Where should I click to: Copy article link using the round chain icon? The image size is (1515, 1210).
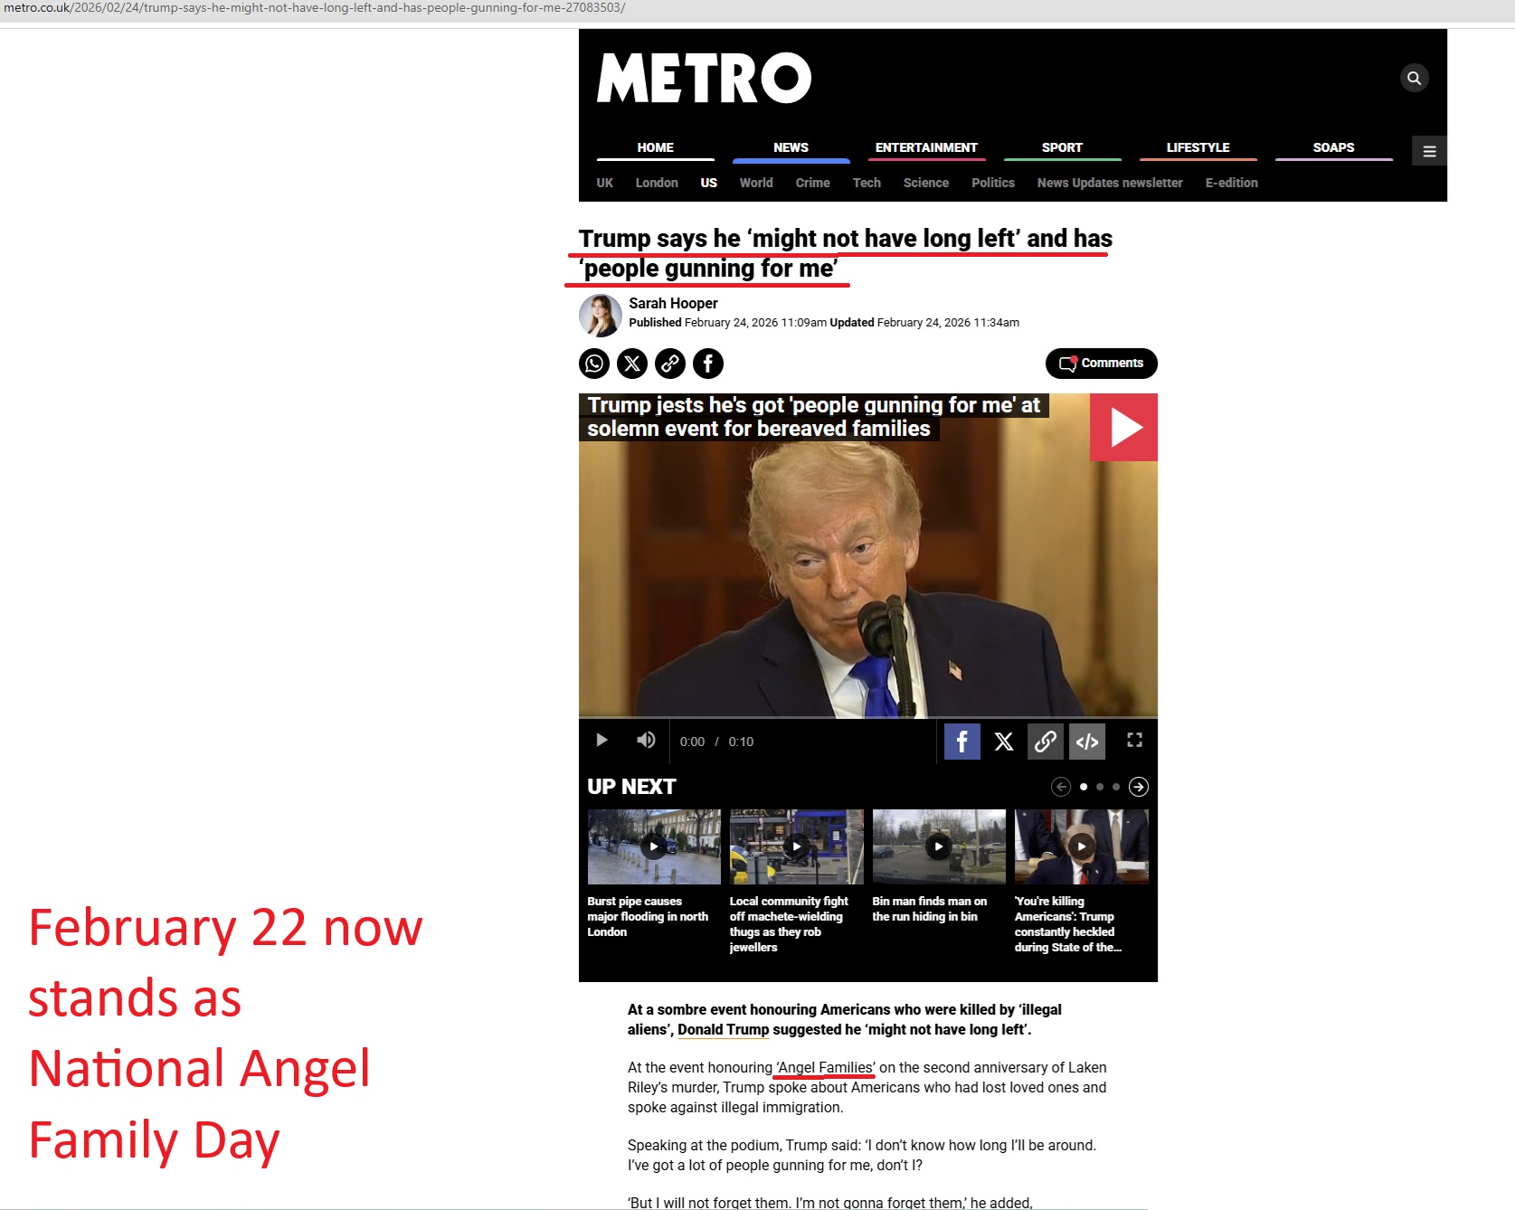pos(670,364)
